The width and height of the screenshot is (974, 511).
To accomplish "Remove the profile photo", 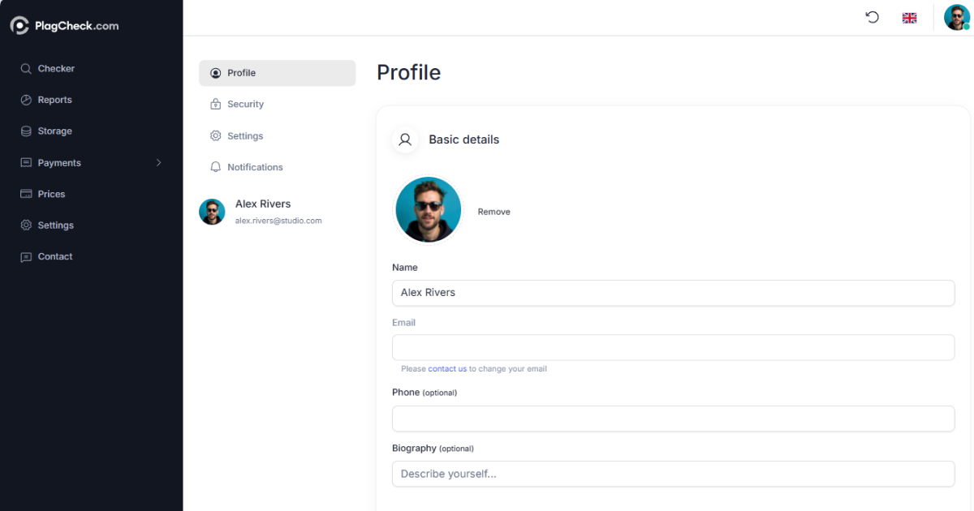I will (493, 211).
